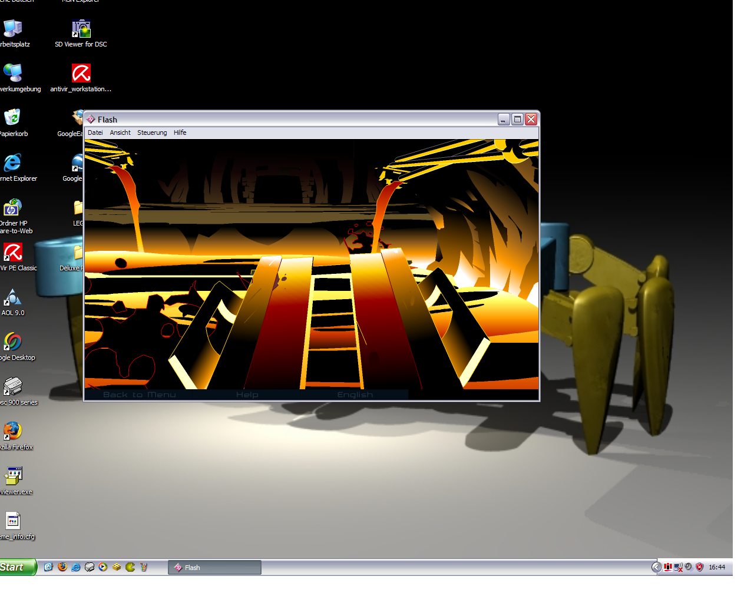This screenshot has width=754, height=603.
Task: Click the system clock showing 16:44
Action: (717, 568)
